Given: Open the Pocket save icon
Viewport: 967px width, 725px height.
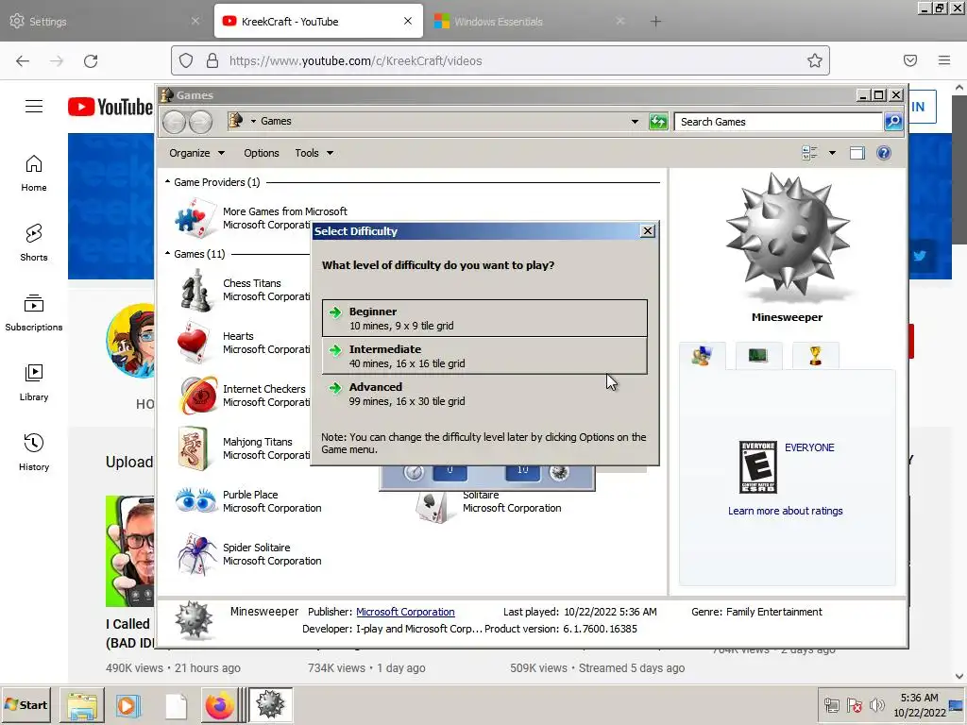Looking at the screenshot, I should coord(910,60).
